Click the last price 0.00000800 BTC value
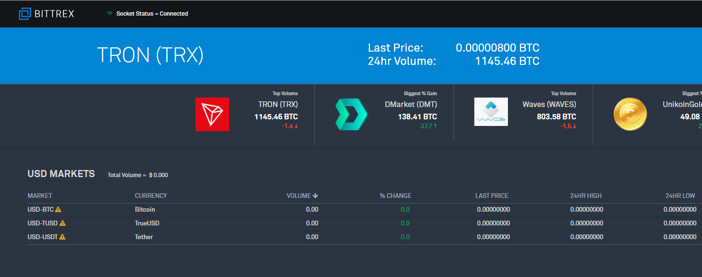The image size is (702, 277). tap(498, 48)
